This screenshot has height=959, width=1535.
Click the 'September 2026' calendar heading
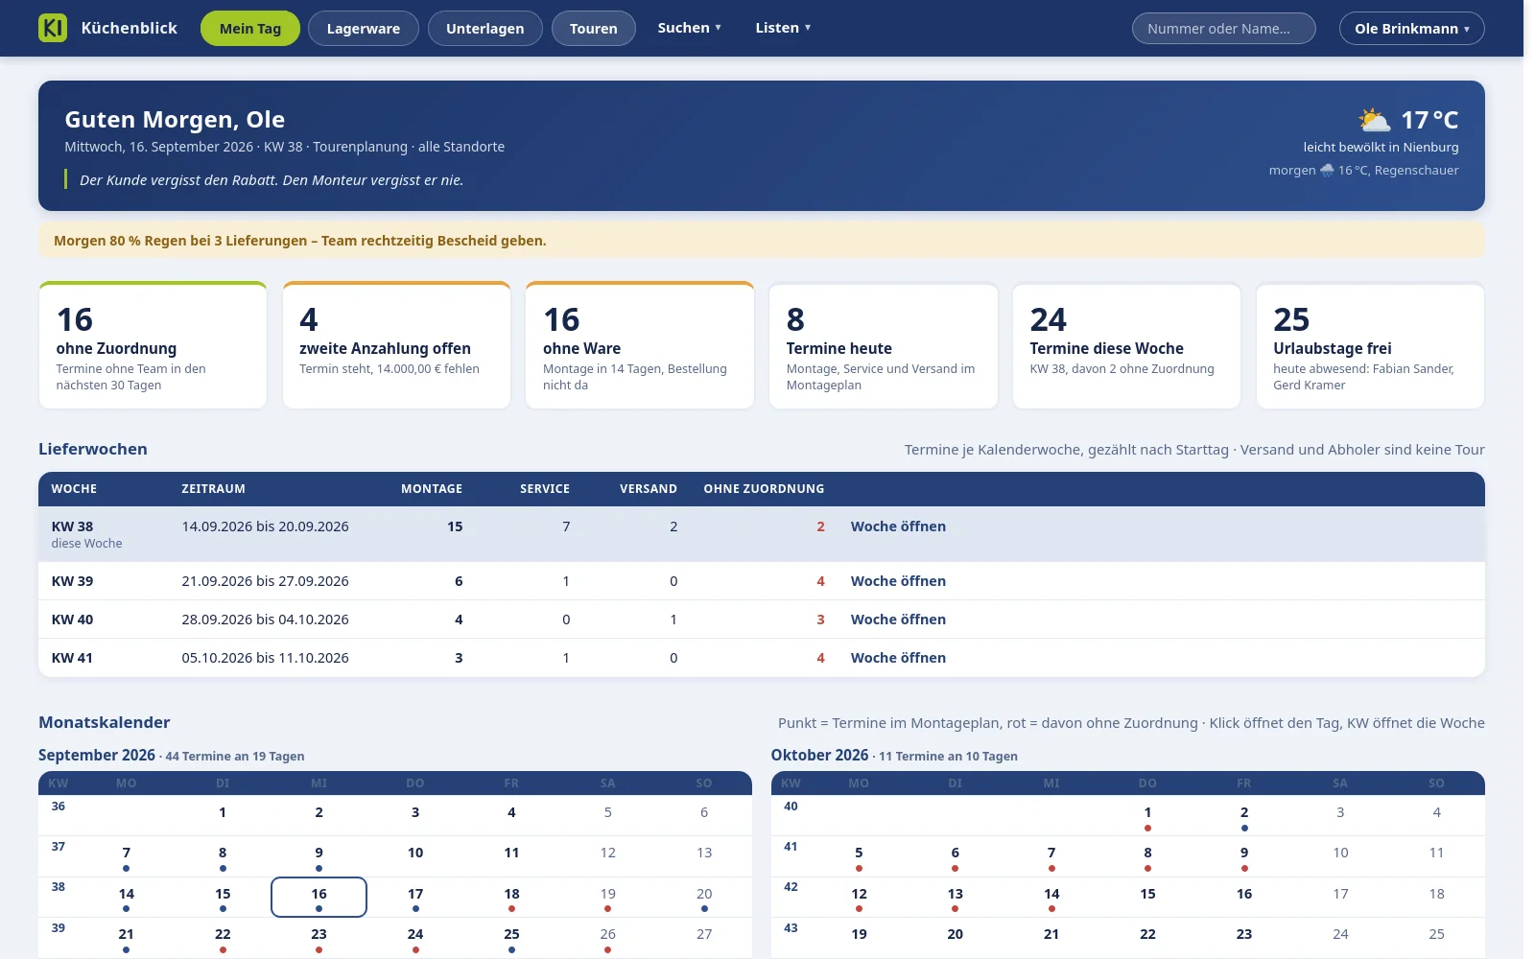(x=97, y=756)
